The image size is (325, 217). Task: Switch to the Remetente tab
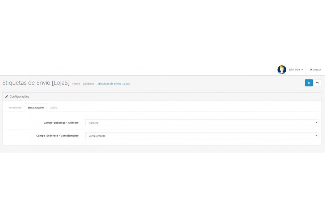pos(15,107)
